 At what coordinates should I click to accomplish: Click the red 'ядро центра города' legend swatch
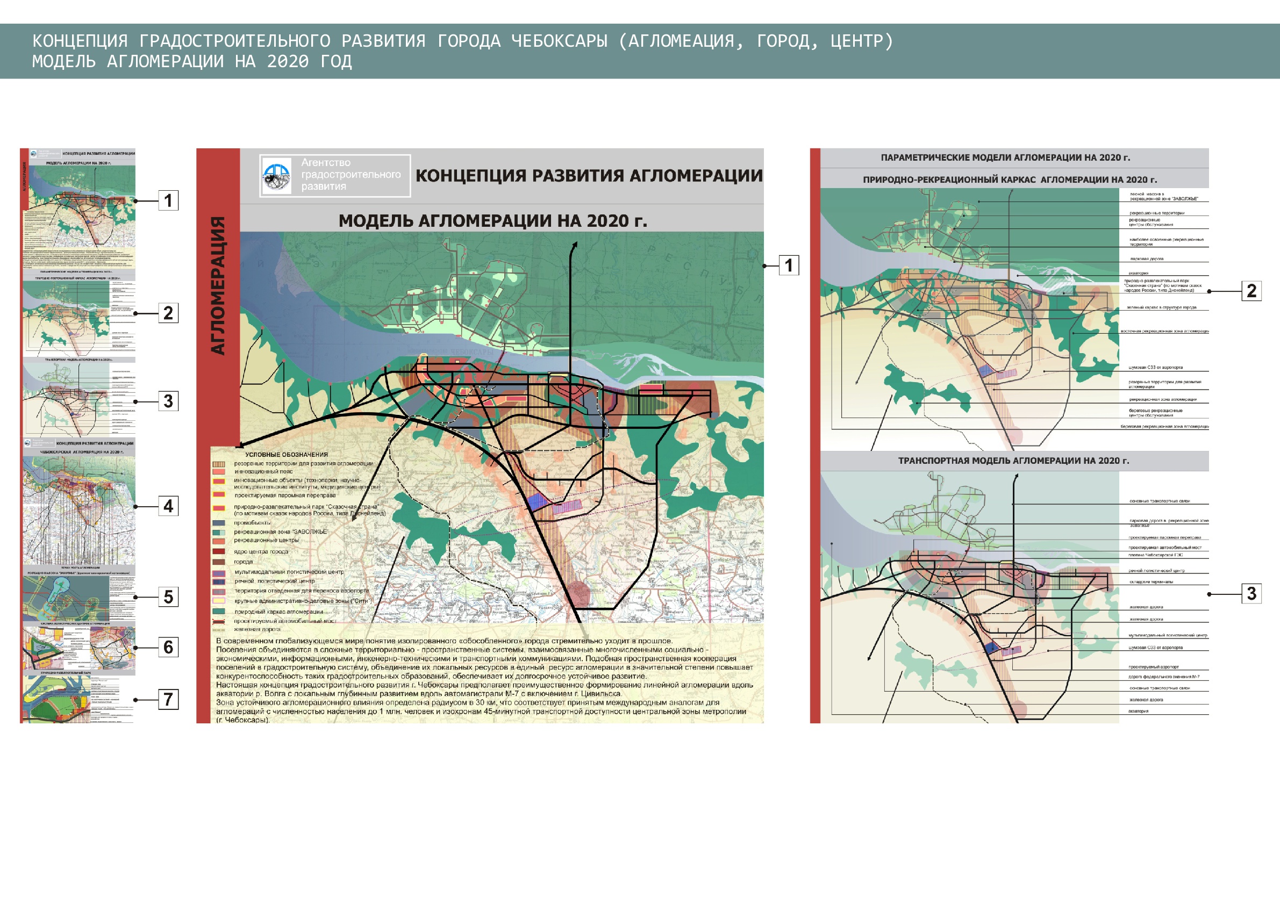pos(219,551)
